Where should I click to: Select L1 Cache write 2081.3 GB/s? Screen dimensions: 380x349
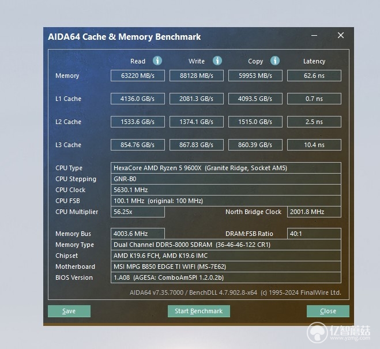[x=197, y=99]
